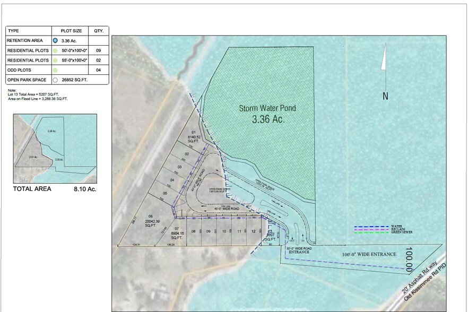The height and width of the screenshot is (312, 468).
Task: Click the RETENTION AREA row label
Action: [25, 41]
